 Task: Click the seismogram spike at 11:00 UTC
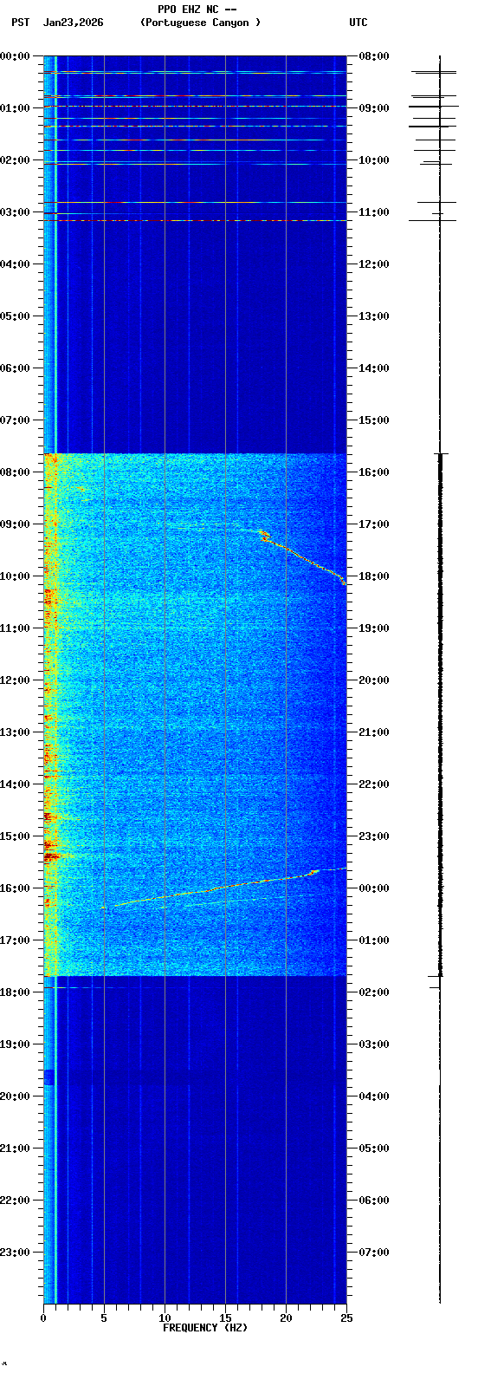438,213
